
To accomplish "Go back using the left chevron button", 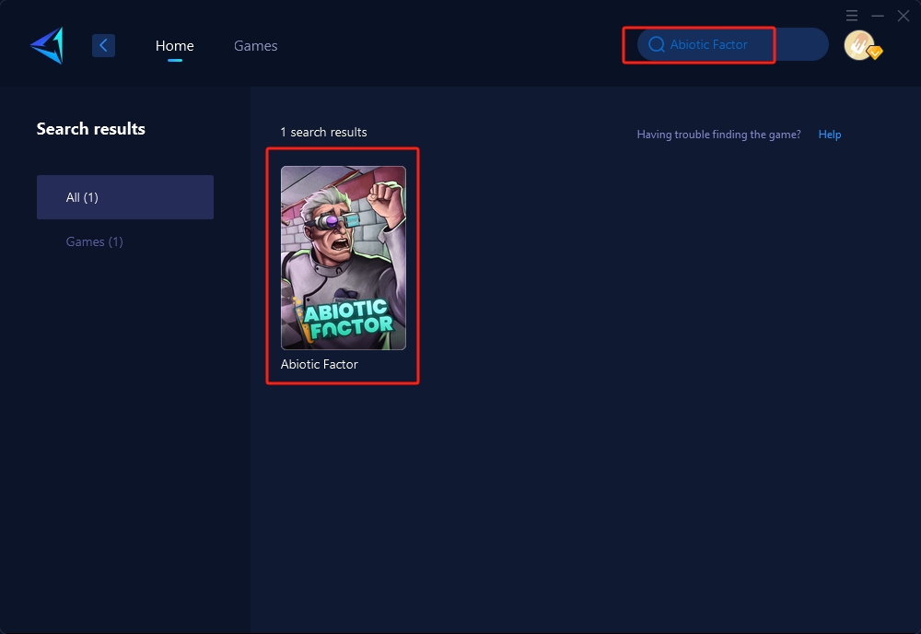I will (103, 45).
